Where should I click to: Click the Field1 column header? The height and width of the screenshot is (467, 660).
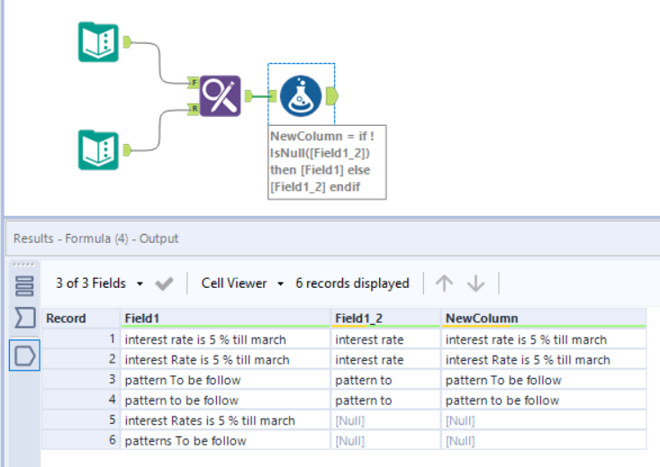[225, 319]
